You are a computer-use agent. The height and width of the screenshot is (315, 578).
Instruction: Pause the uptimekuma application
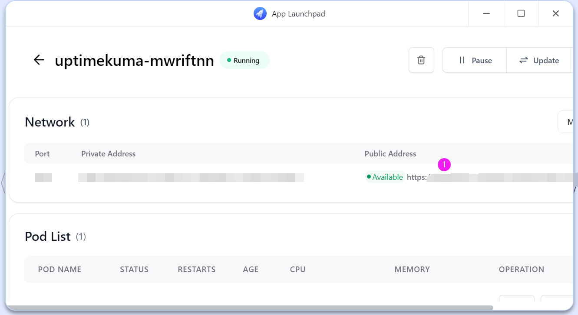pyautogui.click(x=475, y=60)
